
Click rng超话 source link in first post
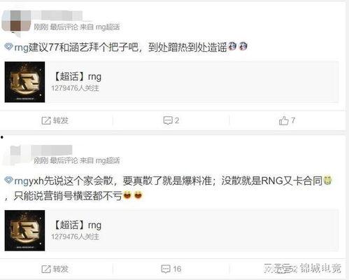tap(108, 27)
